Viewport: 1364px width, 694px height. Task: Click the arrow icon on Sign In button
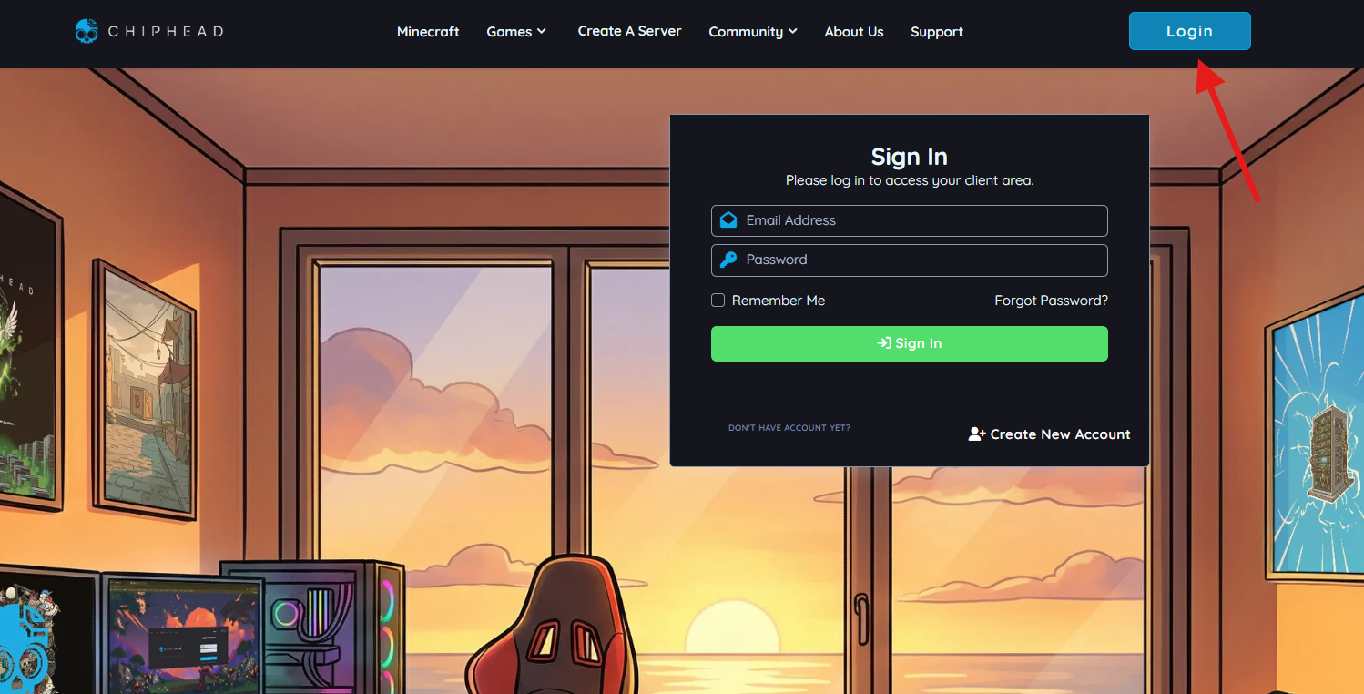click(x=883, y=343)
